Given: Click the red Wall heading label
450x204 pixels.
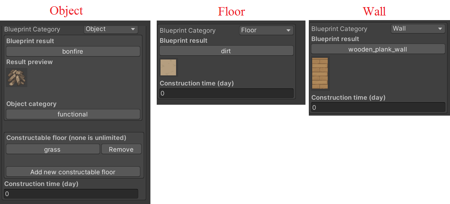Looking at the screenshot, I should [x=374, y=11].
